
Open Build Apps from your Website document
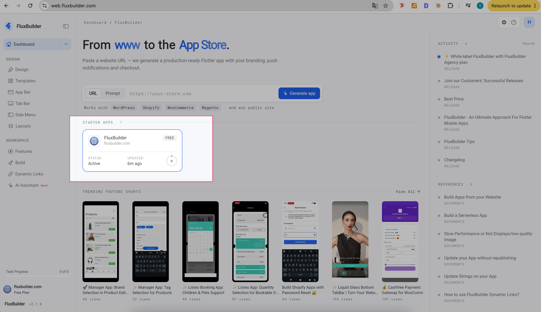point(472,197)
